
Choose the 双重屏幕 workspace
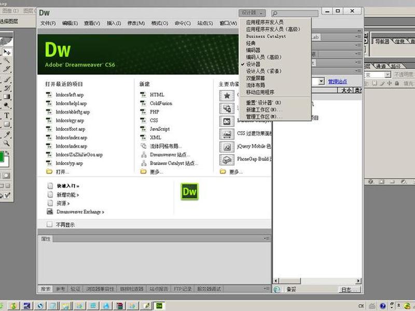[255, 78]
